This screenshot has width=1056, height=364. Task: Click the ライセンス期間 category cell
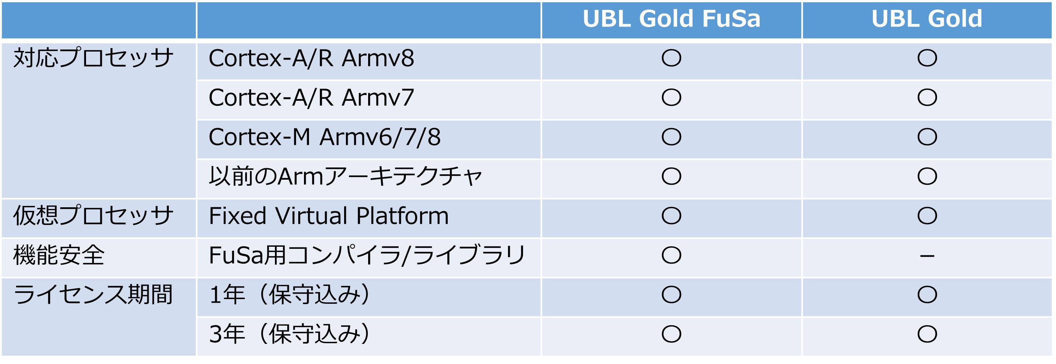point(94,295)
